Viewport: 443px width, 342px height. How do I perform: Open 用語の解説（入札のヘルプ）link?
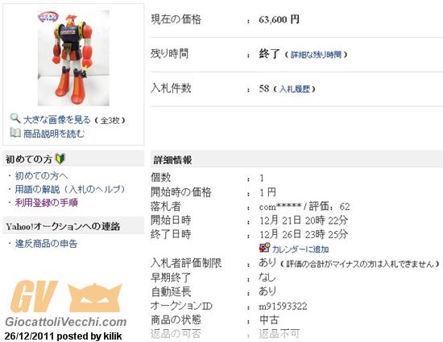click(70, 189)
